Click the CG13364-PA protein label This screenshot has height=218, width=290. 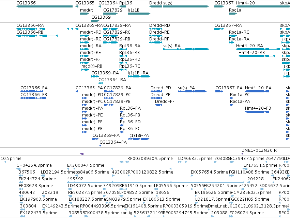point(113,142)
